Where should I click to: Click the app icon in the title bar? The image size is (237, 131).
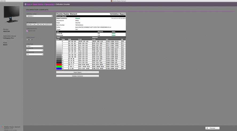112,1
